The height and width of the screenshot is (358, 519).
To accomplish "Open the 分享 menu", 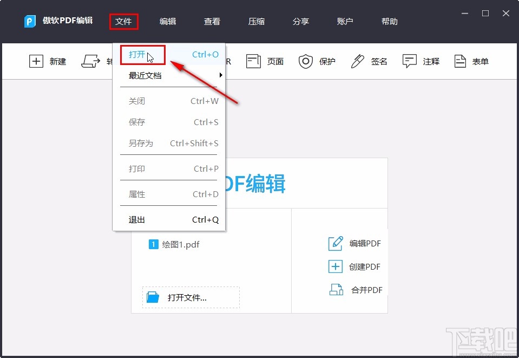I will (300, 21).
